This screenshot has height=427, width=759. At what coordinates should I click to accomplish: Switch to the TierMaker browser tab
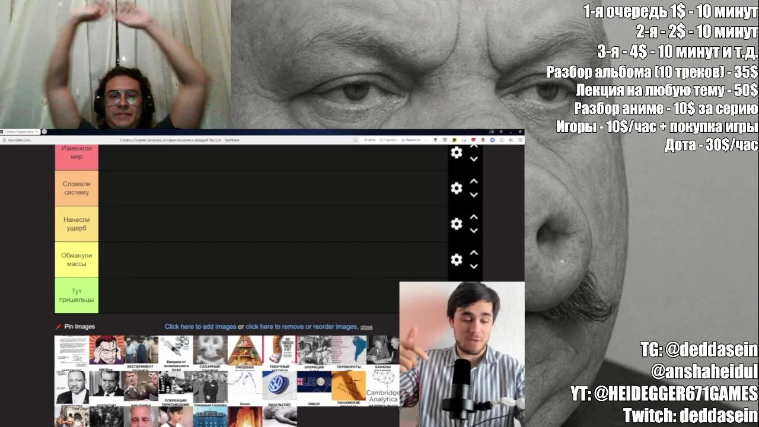pyautogui.click(x=20, y=132)
